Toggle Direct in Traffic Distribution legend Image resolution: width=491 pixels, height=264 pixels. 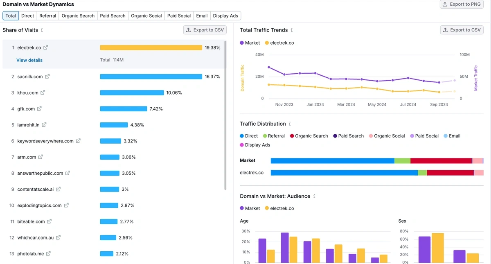[x=249, y=136]
